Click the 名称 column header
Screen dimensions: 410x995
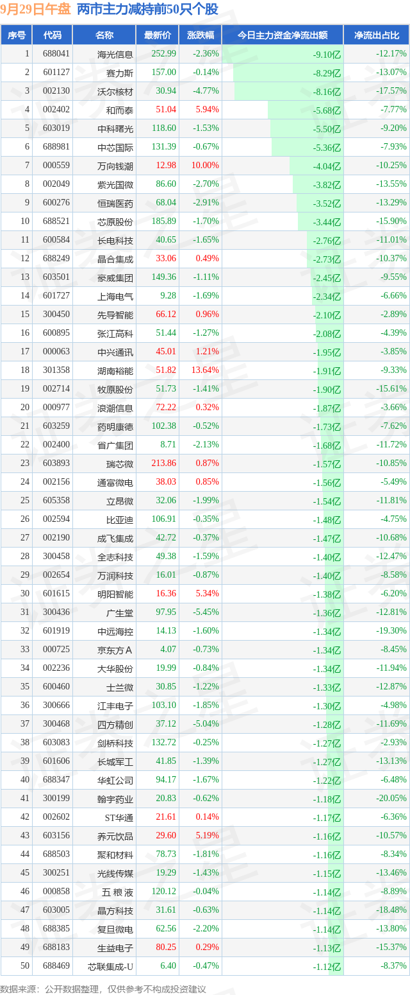click(x=104, y=35)
